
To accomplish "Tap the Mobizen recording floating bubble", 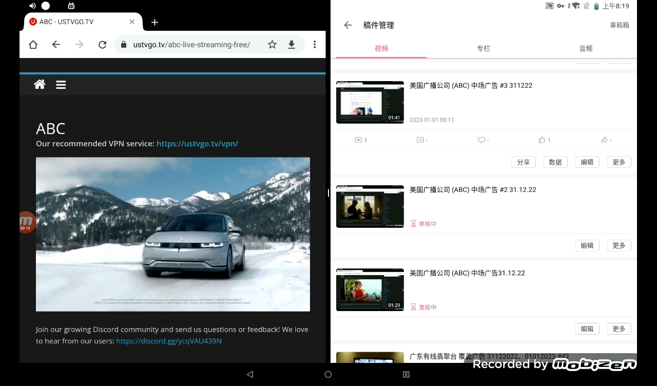I will click(x=26, y=222).
